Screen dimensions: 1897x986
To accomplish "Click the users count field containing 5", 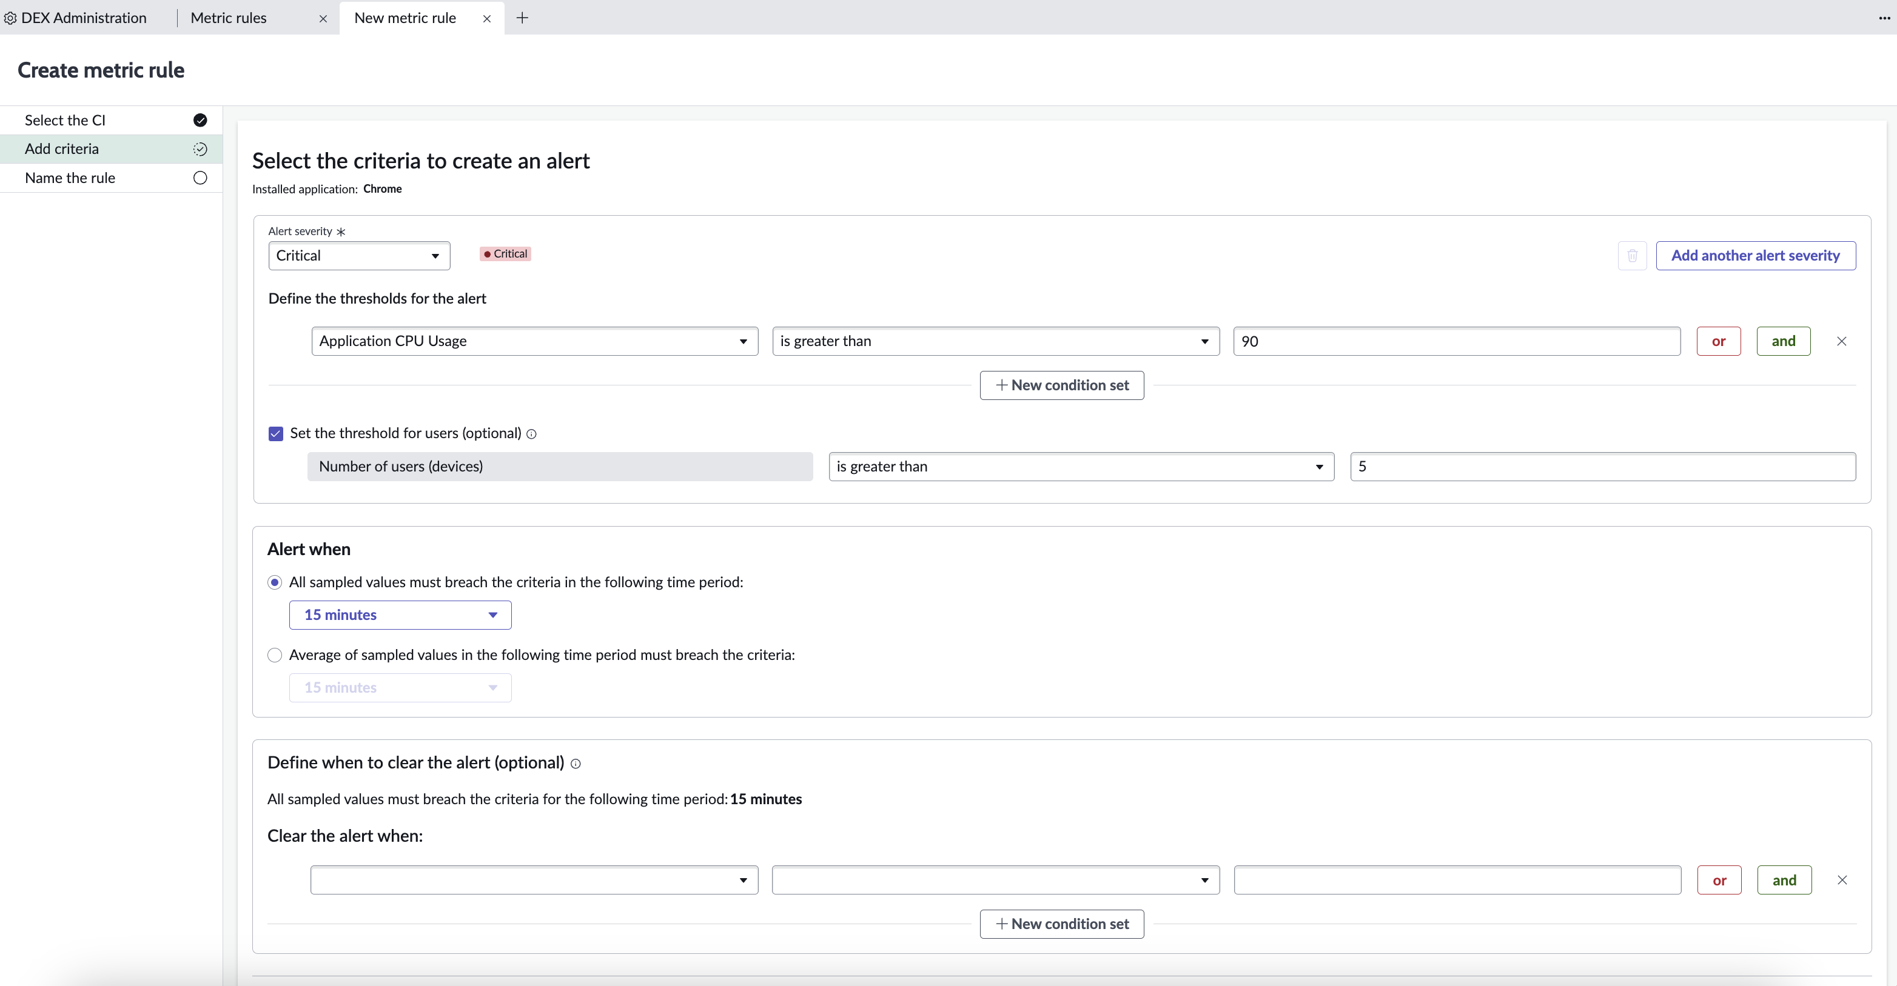I will (1602, 467).
